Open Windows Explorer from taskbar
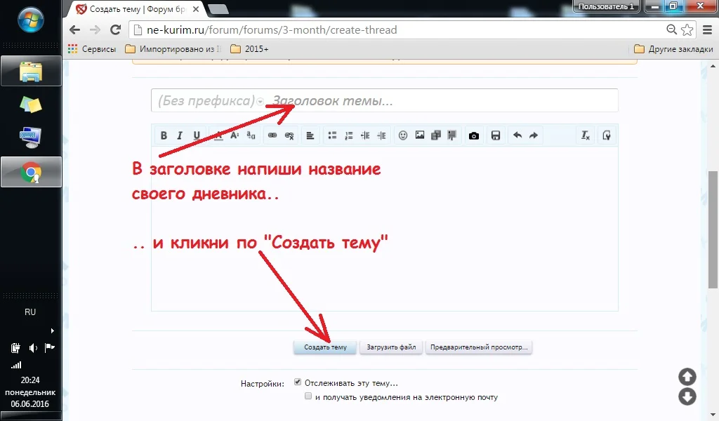The image size is (719, 421). [31, 71]
